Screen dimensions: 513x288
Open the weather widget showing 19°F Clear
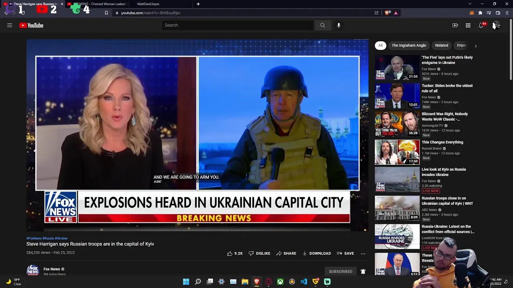(13, 282)
